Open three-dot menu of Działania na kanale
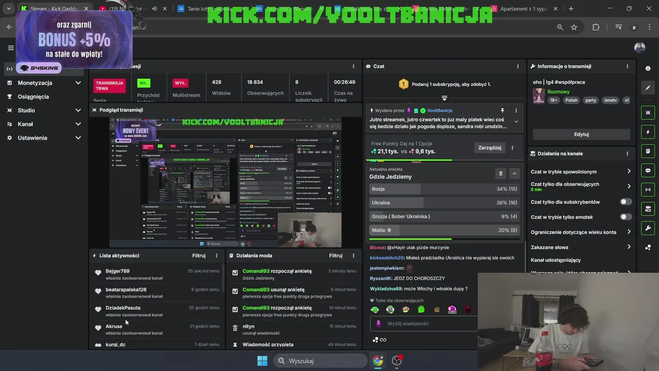The height and width of the screenshot is (371, 659). pos(627,154)
